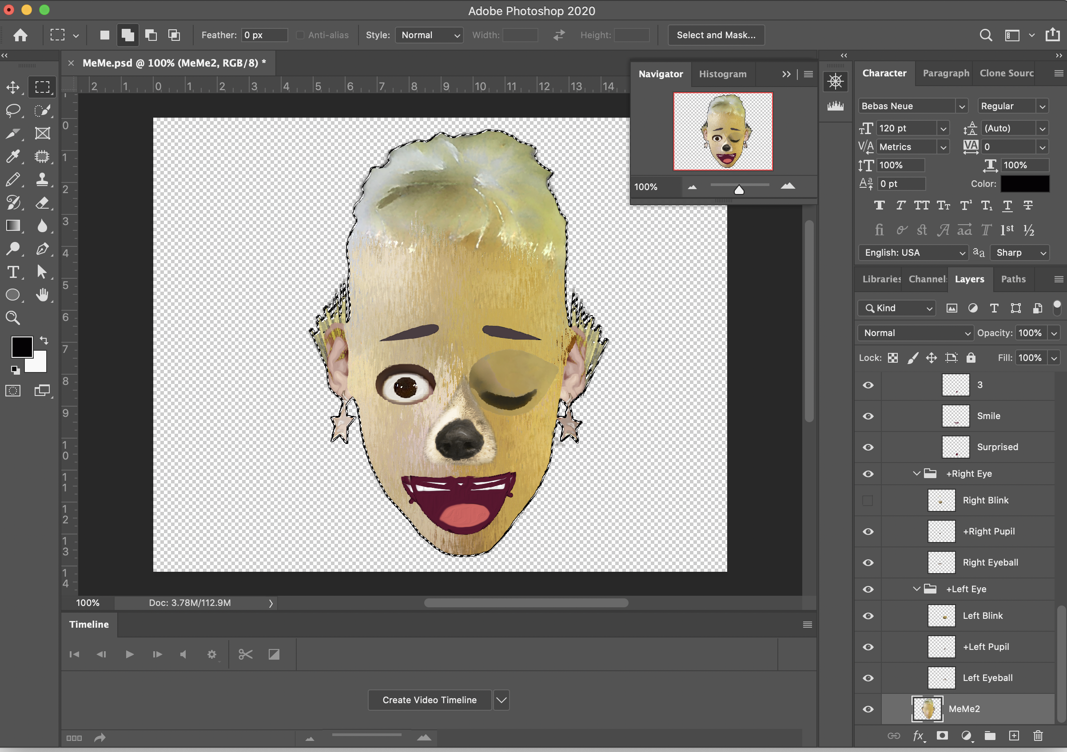Click the black text Color swatch
The image size is (1067, 752).
(1025, 184)
